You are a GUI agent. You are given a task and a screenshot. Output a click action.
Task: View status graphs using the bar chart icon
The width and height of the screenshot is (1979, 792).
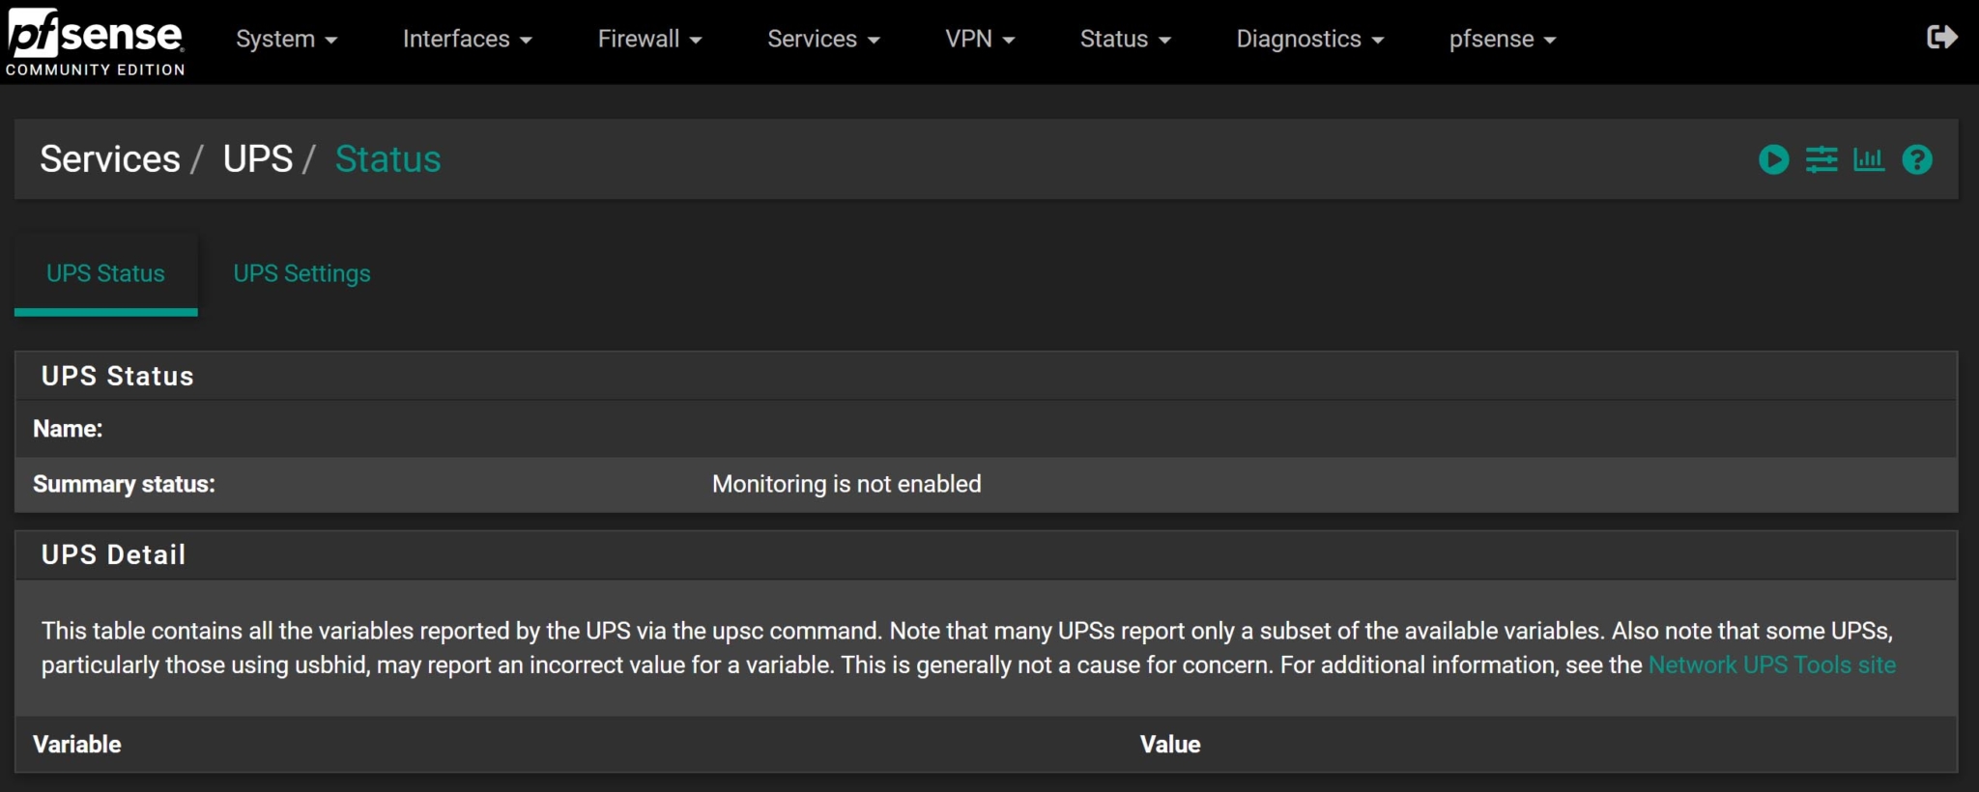pos(1869,159)
